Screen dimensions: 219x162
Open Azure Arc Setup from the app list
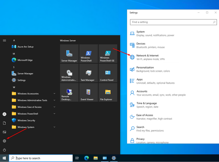[x=33, y=47]
